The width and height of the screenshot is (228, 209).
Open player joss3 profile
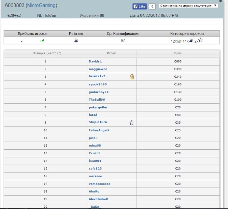click(93, 138)
